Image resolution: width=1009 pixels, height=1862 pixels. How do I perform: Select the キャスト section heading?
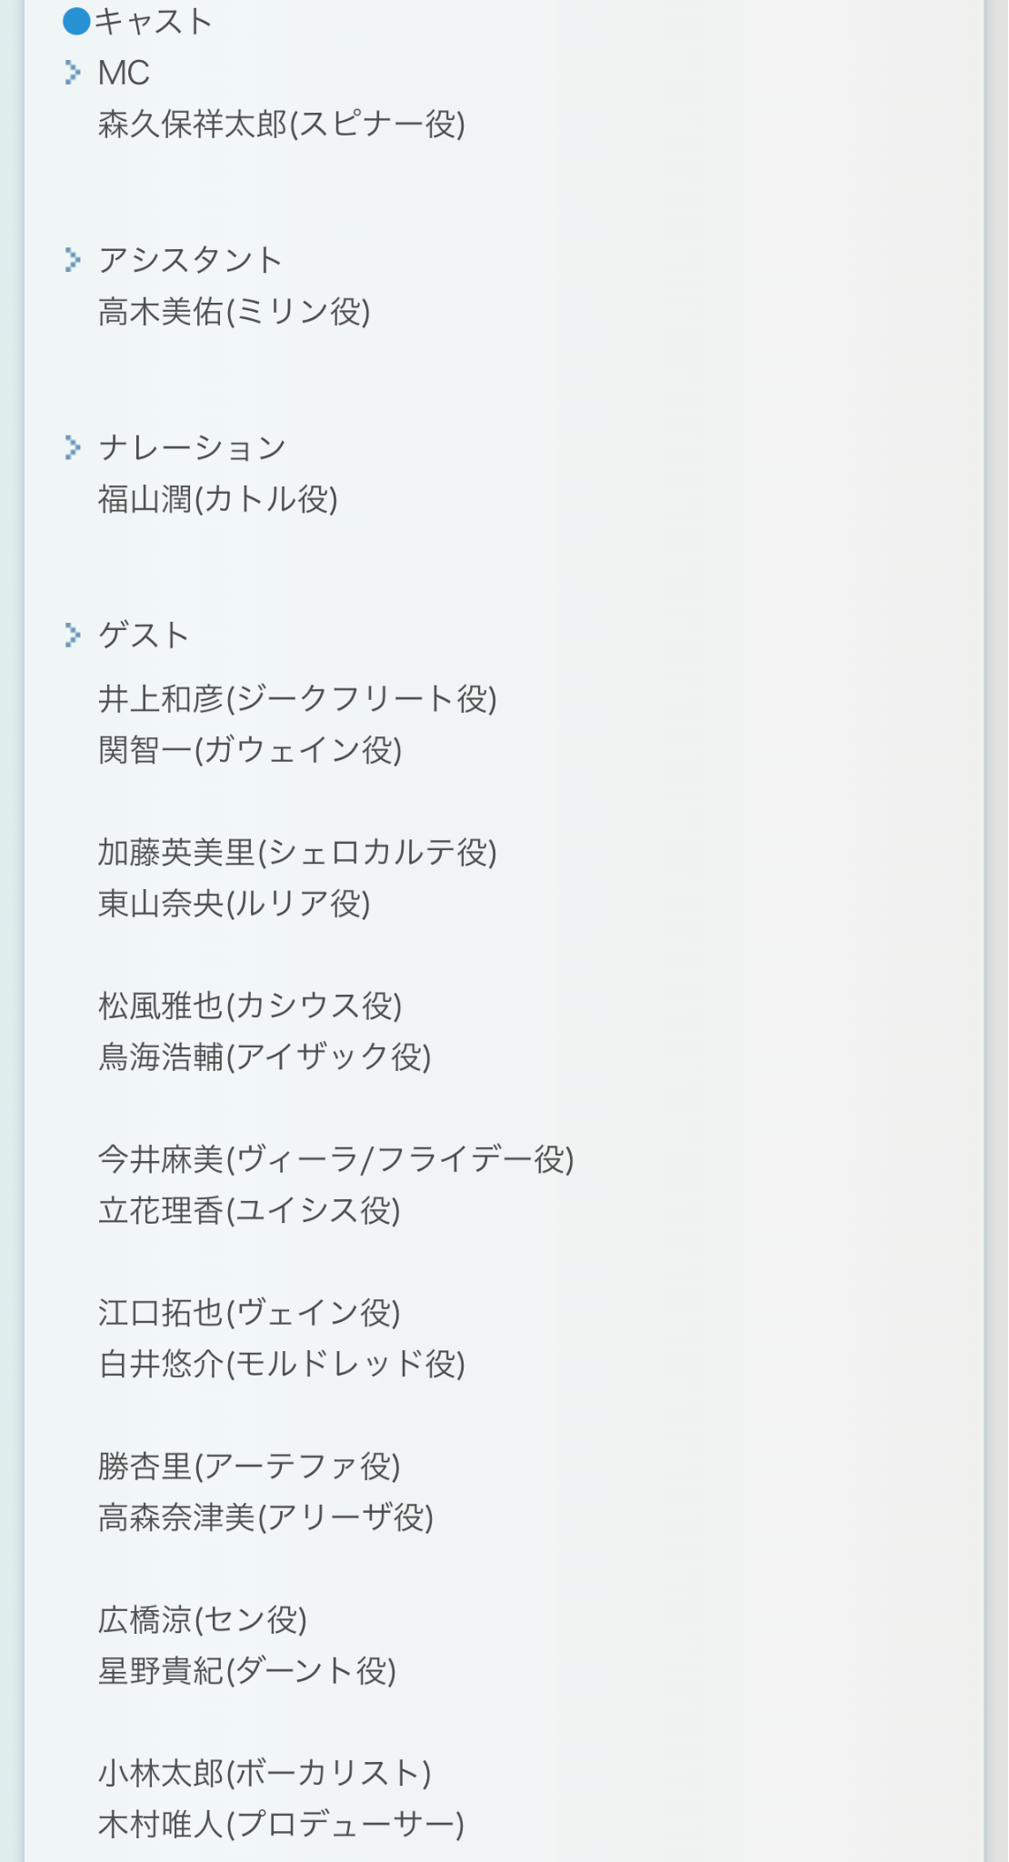tap(153, 21)
